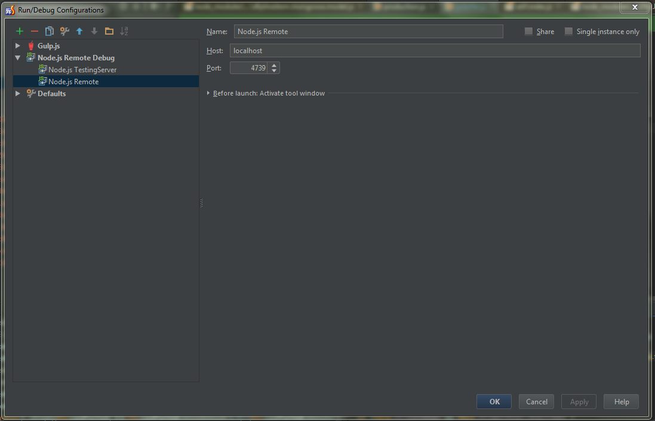655x421 pixels.
Task: Select the Gulp.js group label
Action: click(x=48, y=46)
